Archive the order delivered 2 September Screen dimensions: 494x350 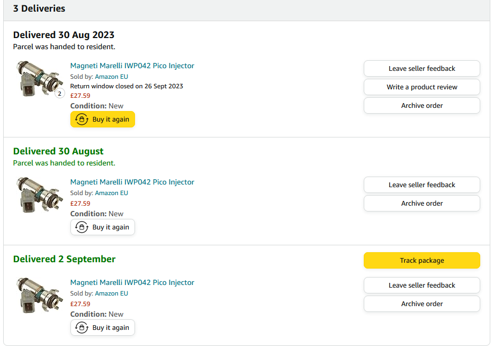coord(421,304)
